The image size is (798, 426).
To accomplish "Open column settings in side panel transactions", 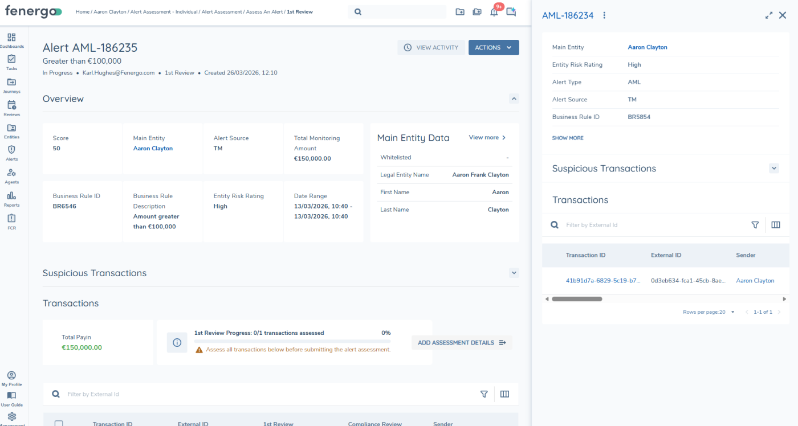I will coord(775,225).
